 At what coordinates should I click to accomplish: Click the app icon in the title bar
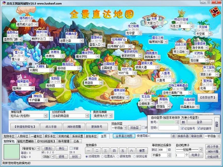(x=4, y=3)
